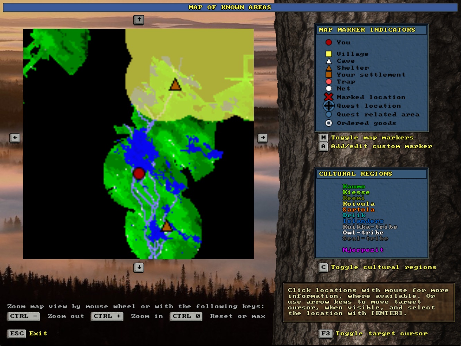The image size is (461, 346).
Task: Click the Quest location crosshair icon
Action: 328,106
